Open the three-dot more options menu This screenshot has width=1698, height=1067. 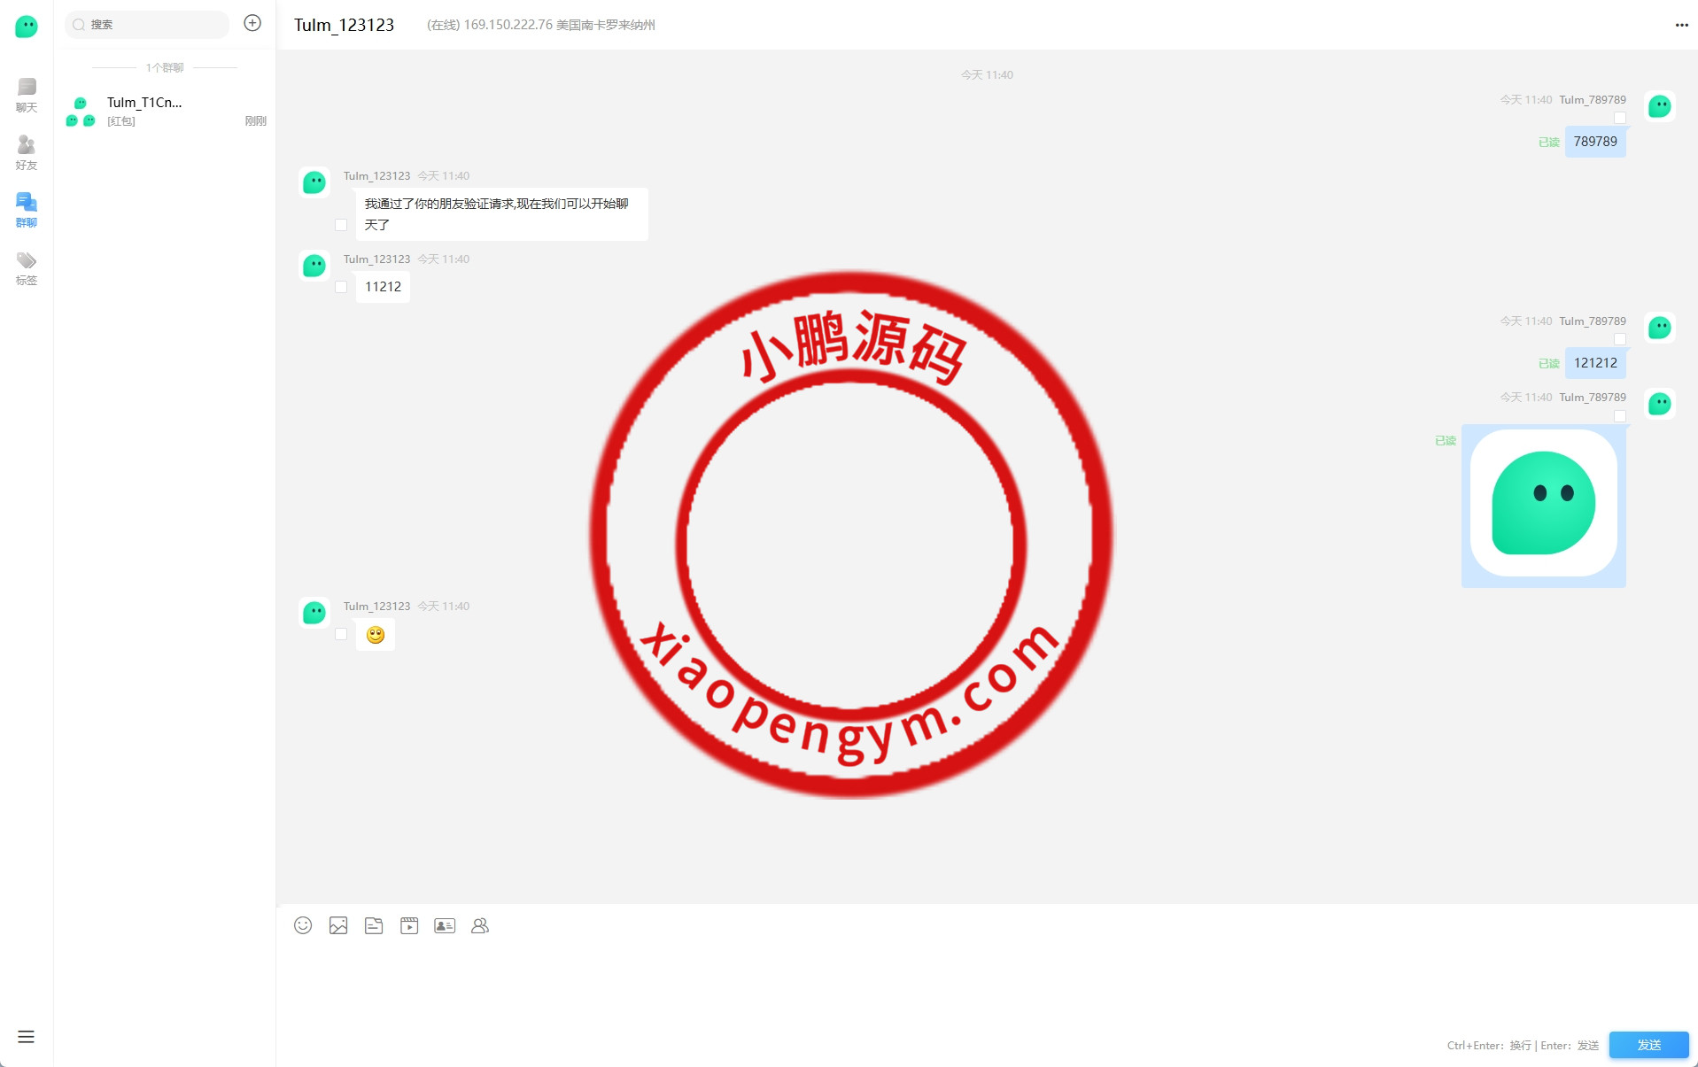point(1681,25)
